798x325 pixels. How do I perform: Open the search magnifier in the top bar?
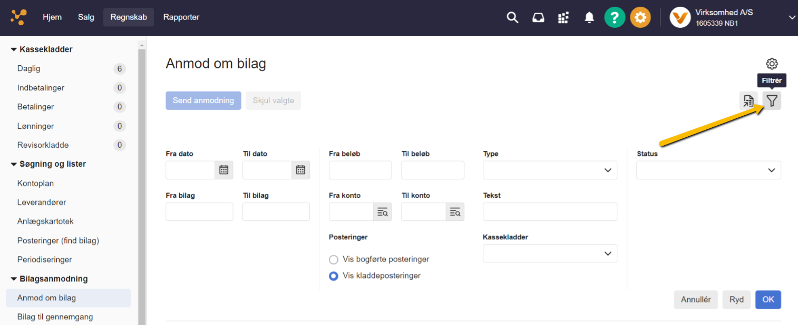click(x=512, y=17)
